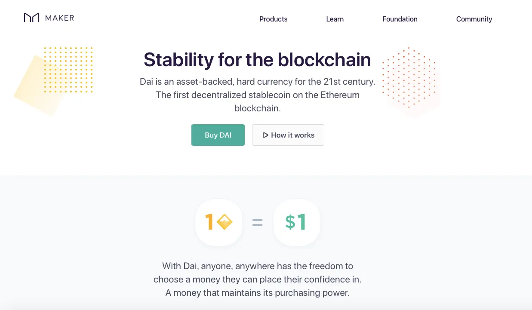Viewport: 532px width, 310px height.
Task: Open the Foundation navigation item
Action: pyautogui.click(x=400, y=19)
